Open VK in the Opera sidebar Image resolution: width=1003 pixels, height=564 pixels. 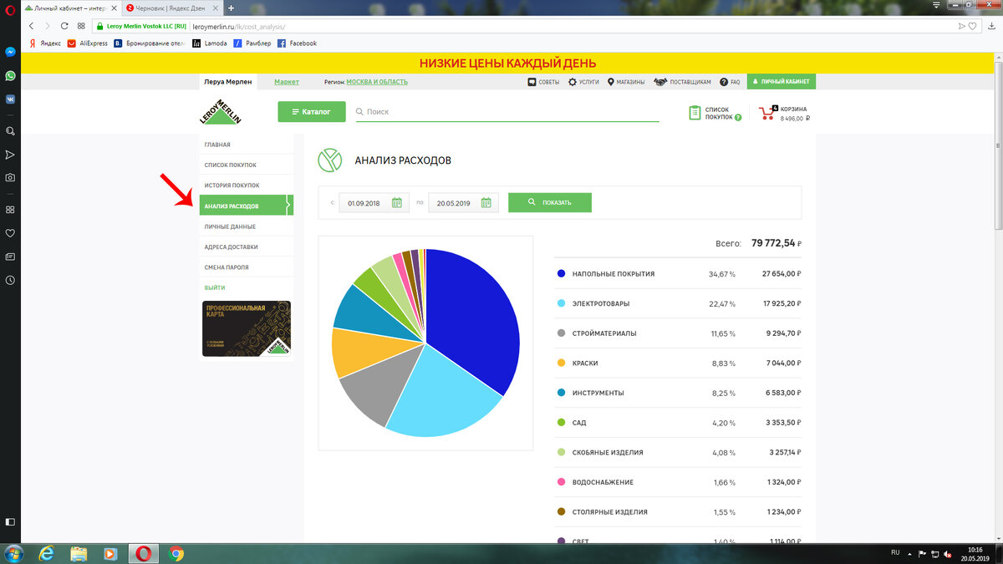point(10,99)
